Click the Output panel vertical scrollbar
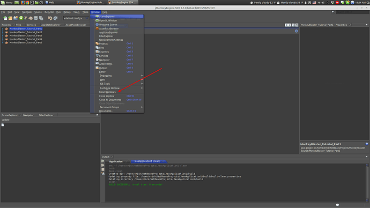Viewport: 370px width, 208px height. coord(367,183)
